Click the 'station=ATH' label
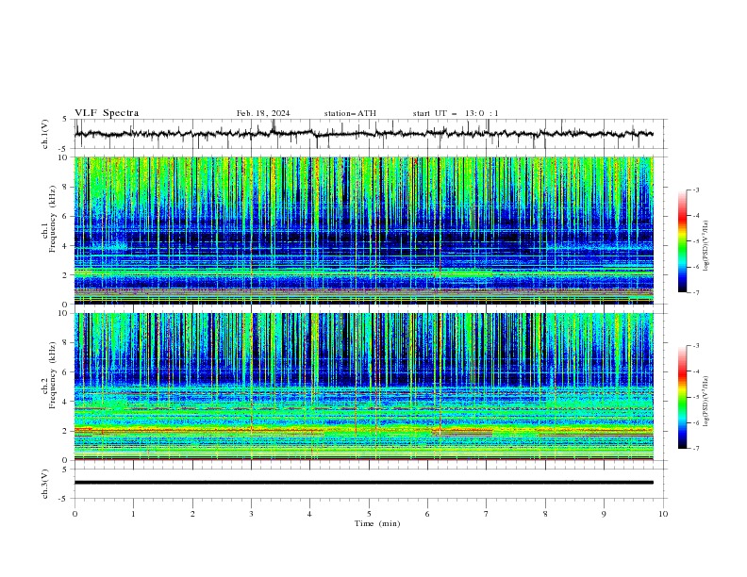 [350, 113]
